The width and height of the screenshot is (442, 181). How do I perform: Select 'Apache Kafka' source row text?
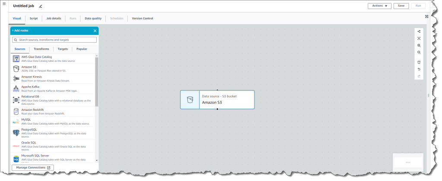coord(30,87)
